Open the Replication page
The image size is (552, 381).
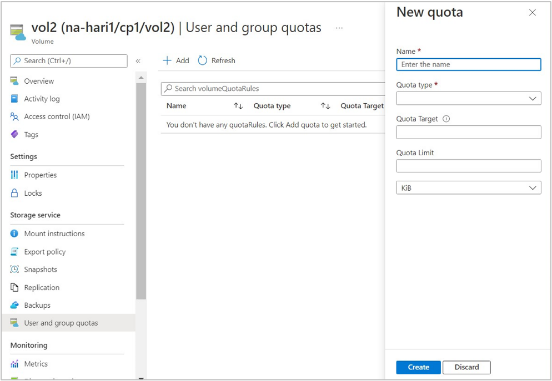(x=43, y=287)
